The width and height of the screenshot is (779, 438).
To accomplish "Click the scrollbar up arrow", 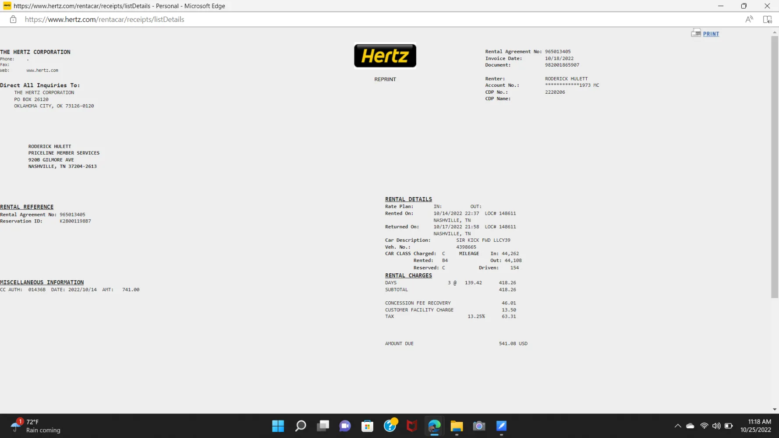I will coord(775,32).
